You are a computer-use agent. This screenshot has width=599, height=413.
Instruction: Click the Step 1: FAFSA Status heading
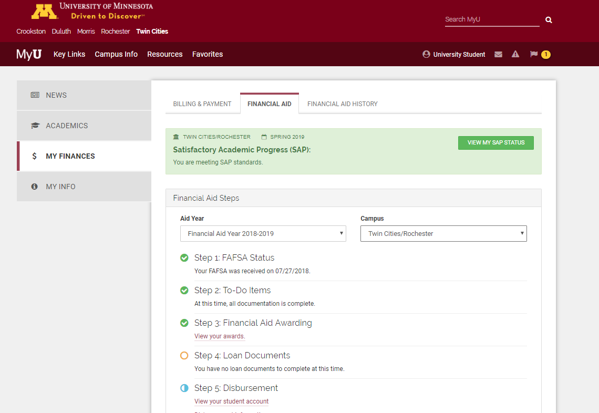coord(234,258)
